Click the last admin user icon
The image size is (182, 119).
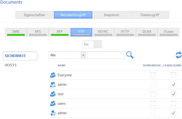(53, 113)
